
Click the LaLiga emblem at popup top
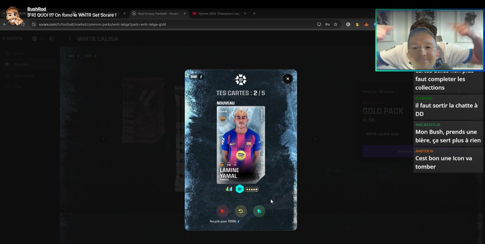241,79
